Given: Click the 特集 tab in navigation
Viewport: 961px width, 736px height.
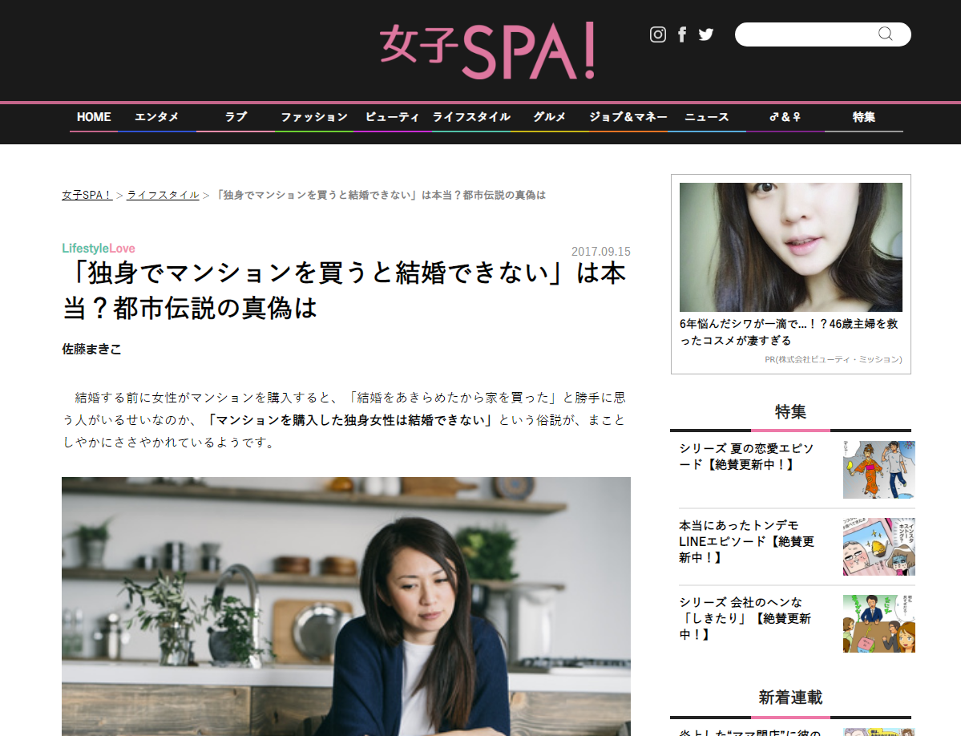Looking at the screenshot, I should tap(863, 116).
